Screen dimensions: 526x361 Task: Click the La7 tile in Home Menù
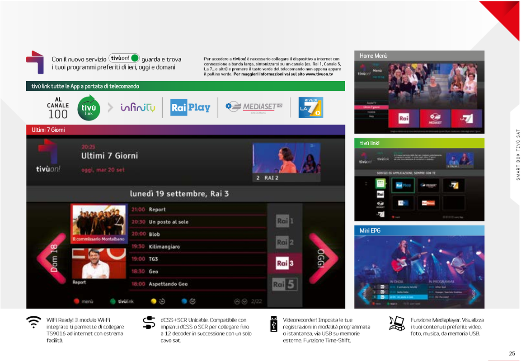(x=467, y=118)
